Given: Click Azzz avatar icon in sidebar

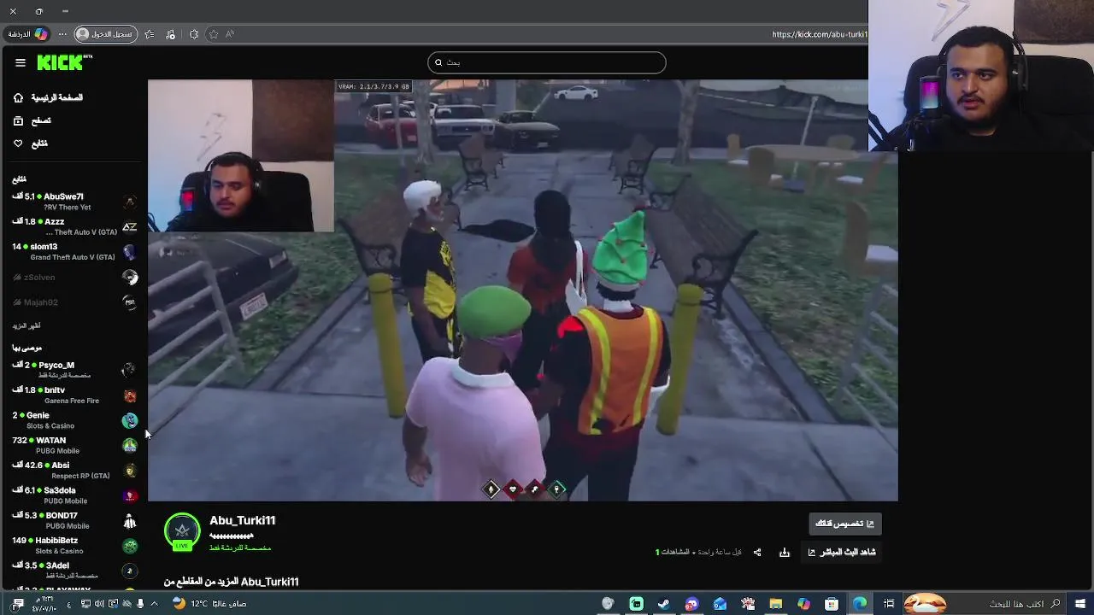Looking at the screenshot, I should pos(130,227).
